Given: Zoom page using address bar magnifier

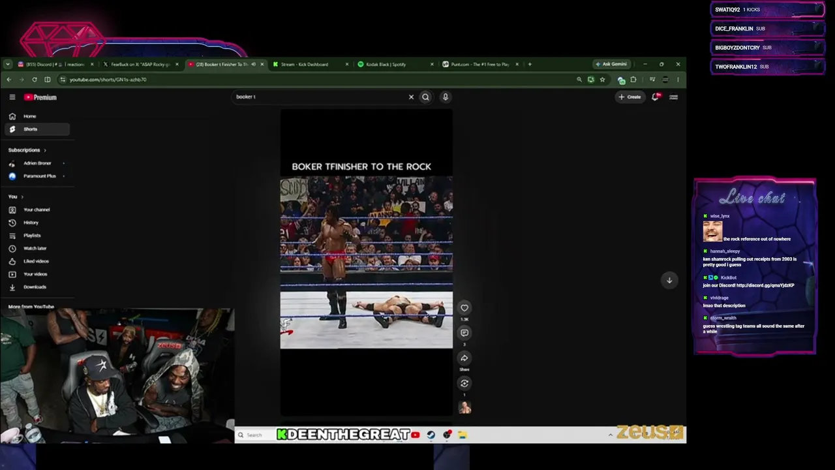Looking at the screenshot, I should click(x=579, y=80).
